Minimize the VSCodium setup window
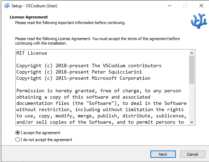 click(170, 6)
